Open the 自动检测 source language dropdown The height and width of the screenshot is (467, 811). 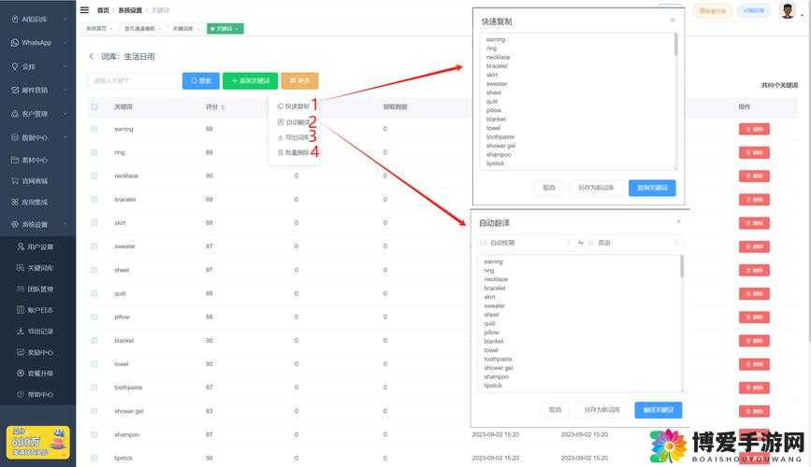click(526, 243)
